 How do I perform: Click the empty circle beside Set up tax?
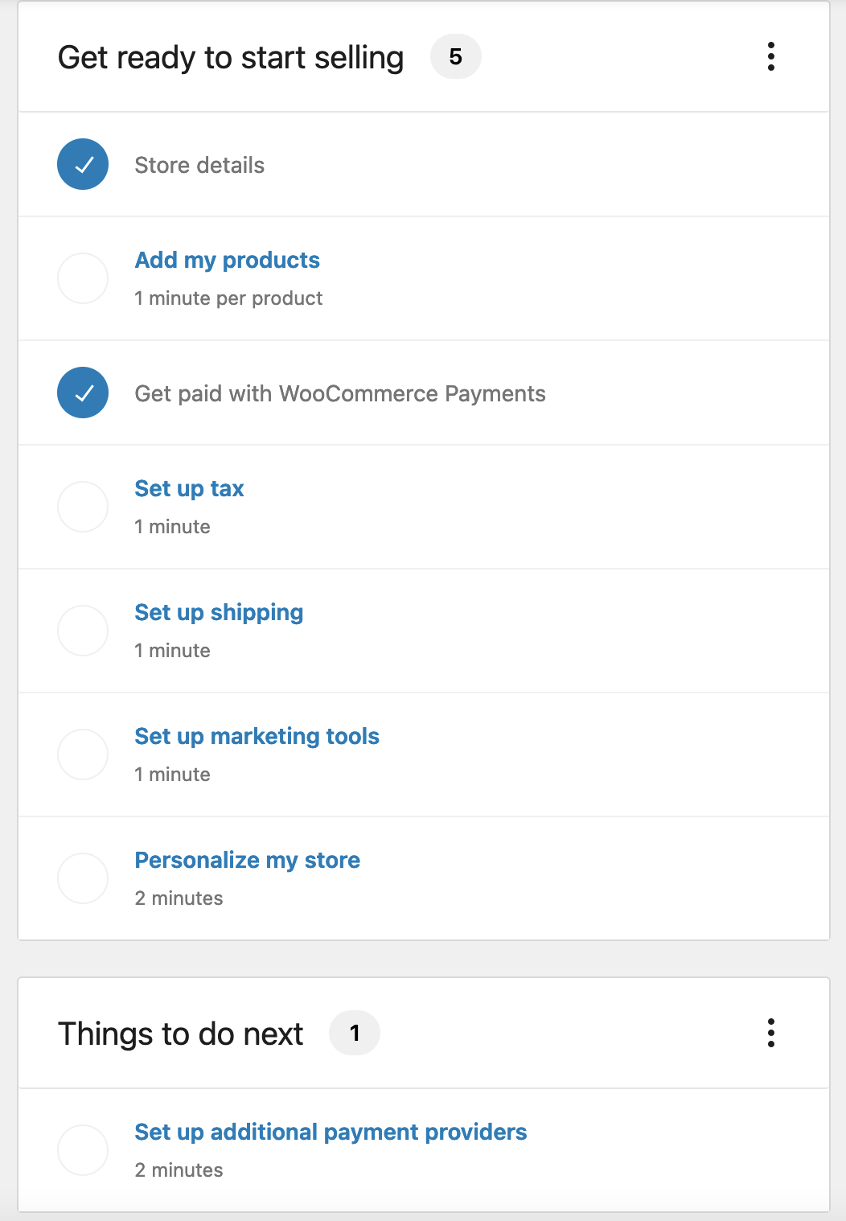click(x=83, y=507)
